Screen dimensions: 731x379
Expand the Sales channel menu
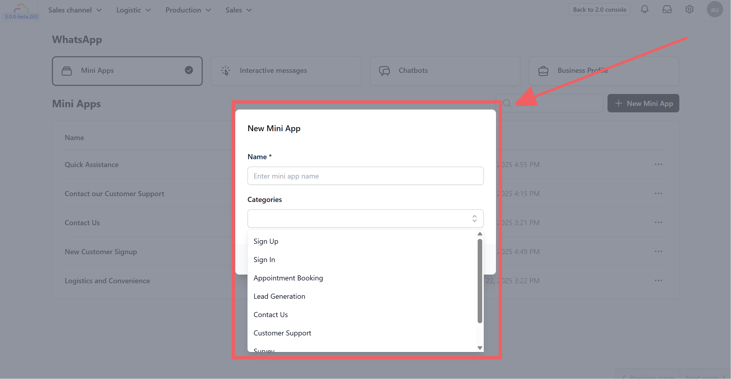pos(75,10)
